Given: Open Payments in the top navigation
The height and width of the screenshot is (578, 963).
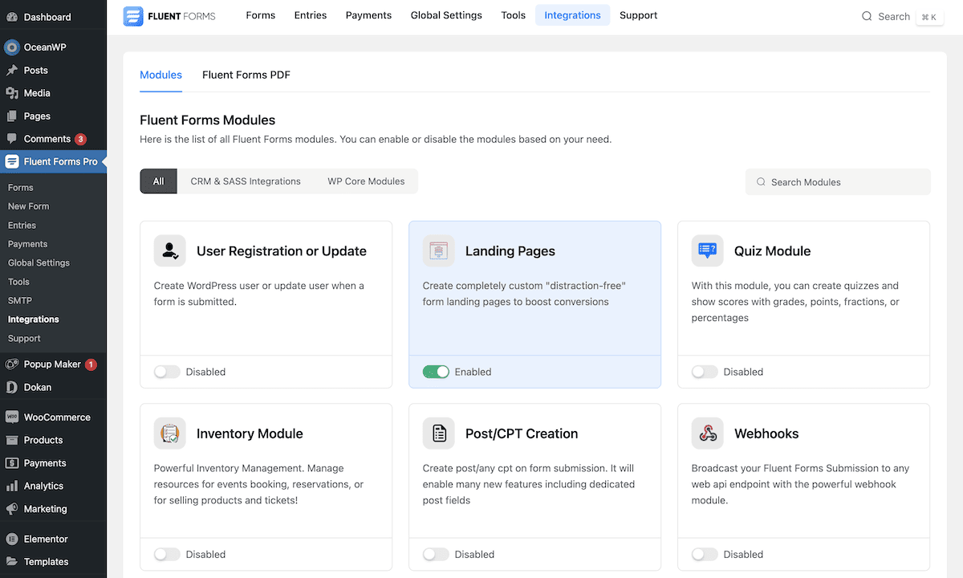Looking at the screenshot, I should tap(368, 15).
